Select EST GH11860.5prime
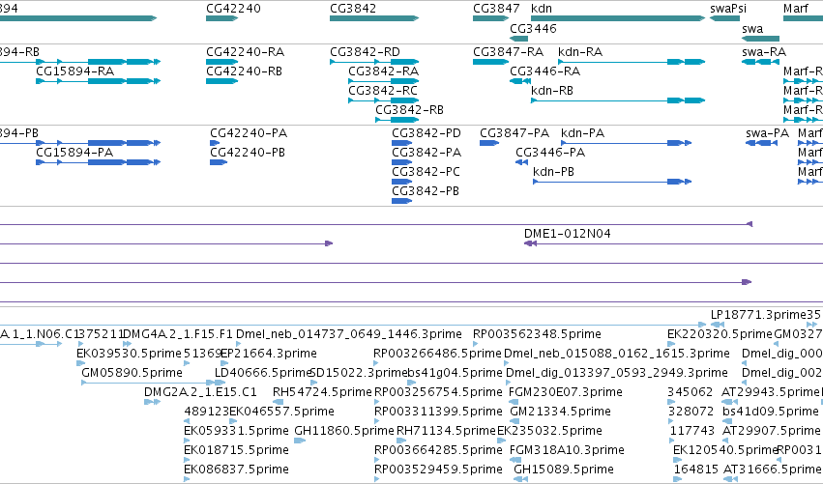 point(343,431)
